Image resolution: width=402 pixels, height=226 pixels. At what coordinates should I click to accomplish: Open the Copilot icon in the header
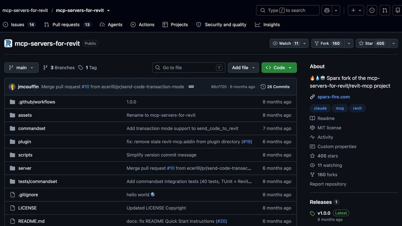(327, 10)
